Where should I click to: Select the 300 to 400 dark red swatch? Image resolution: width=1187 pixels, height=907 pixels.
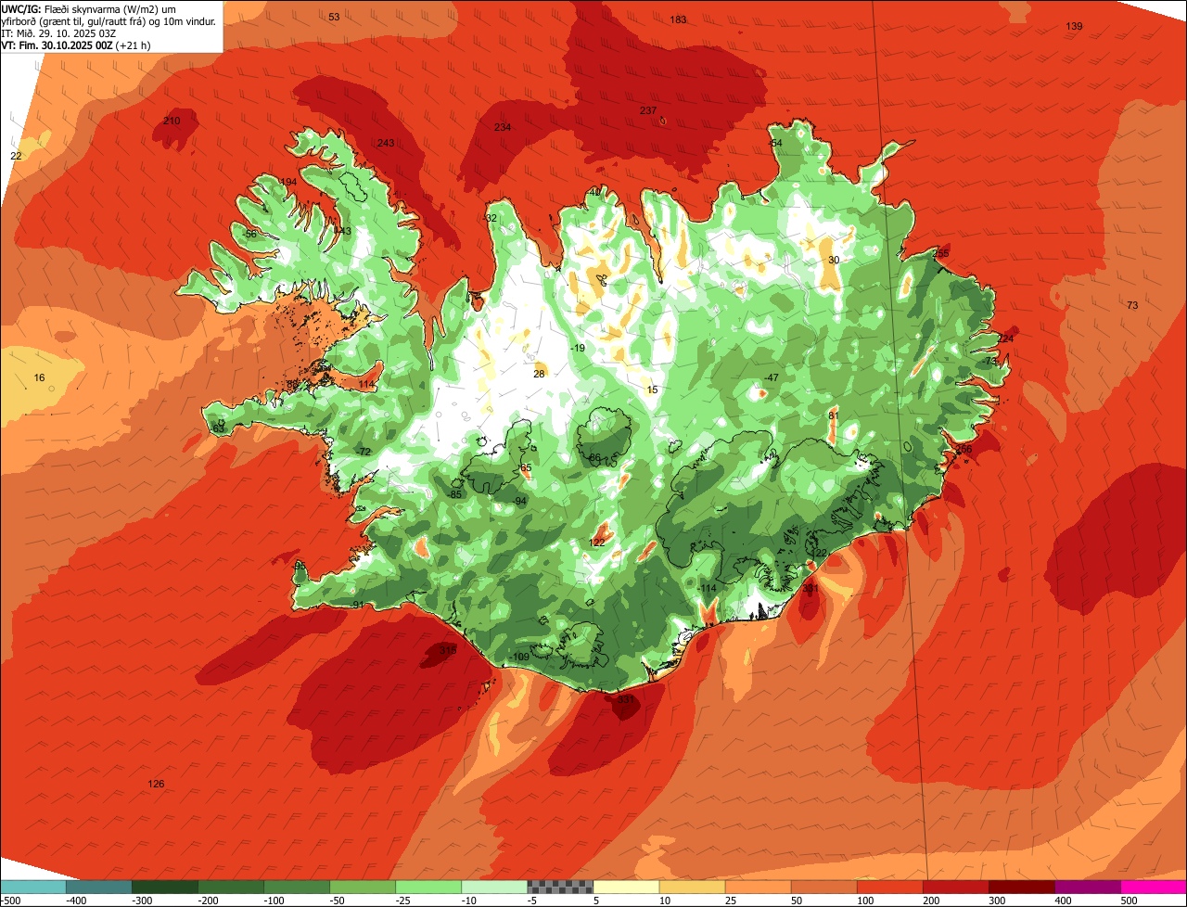tap(1021, 887)
